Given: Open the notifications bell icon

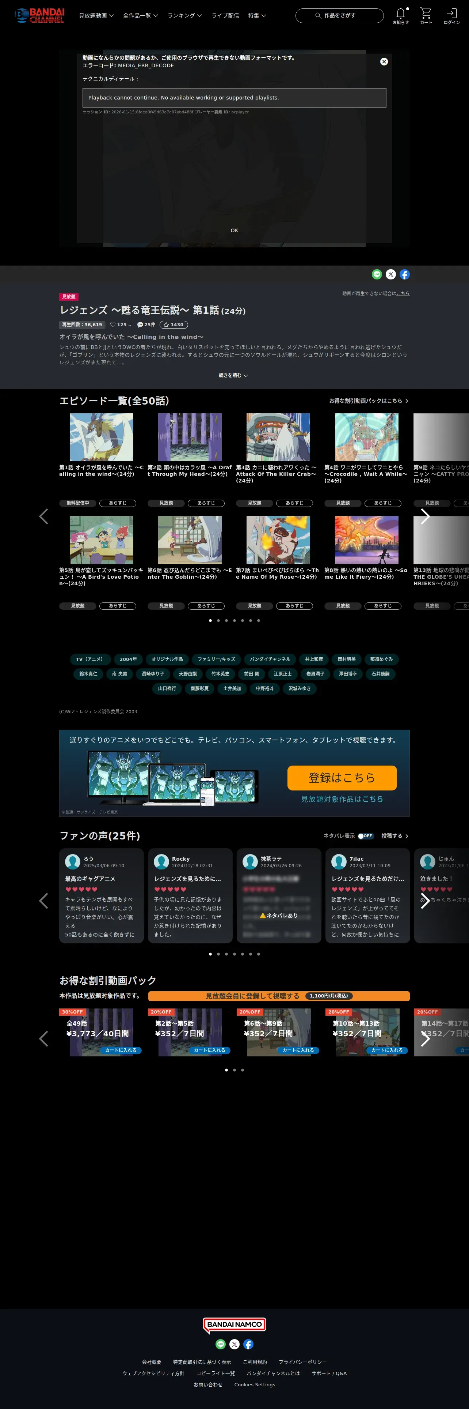Looking at the screenshot, I should coord(400,15).
